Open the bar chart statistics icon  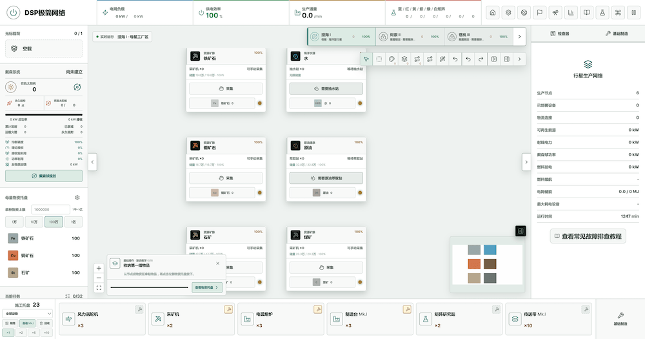pyautogui.click(x=571, y=13)
